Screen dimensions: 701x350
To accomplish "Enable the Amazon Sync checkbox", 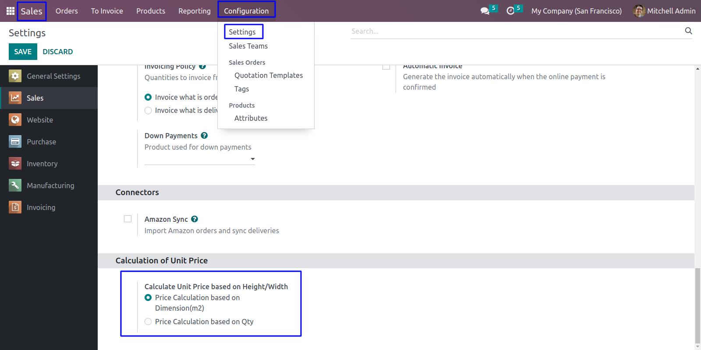I will click(x=127, y=219).
